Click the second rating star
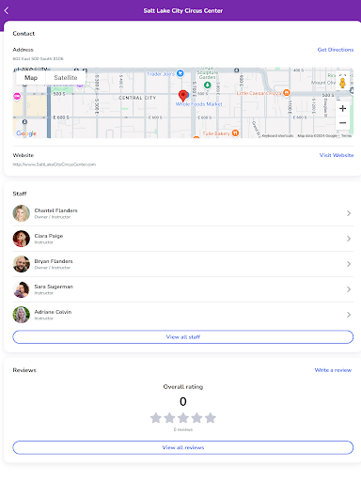Viewport: 361px width, 481px height. coord(169,418)
